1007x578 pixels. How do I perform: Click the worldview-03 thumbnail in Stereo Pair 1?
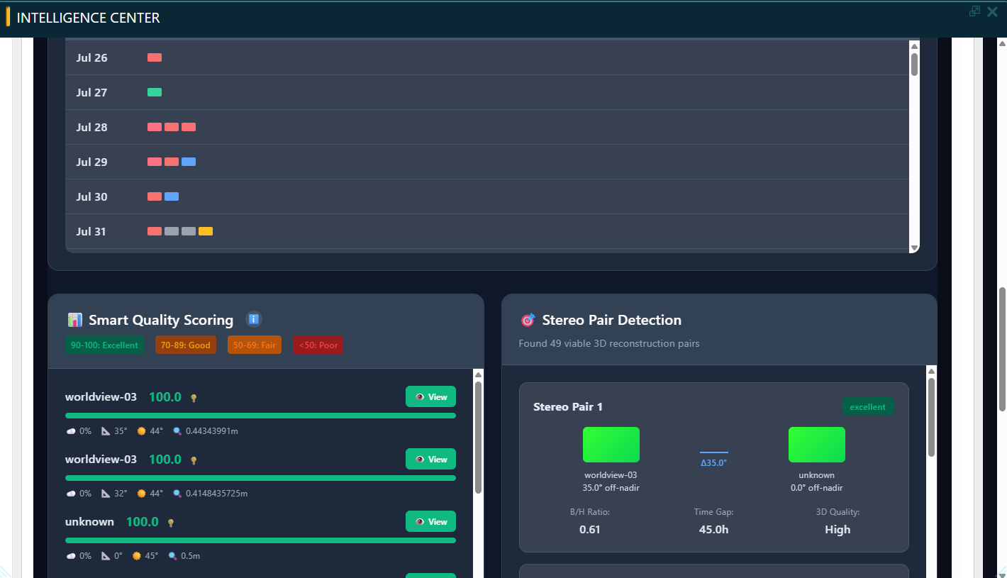point(611,445)
